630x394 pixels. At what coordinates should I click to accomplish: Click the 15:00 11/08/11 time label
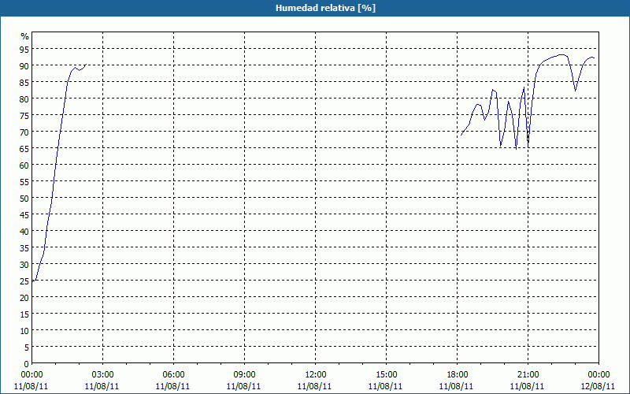tap(386, 381)
